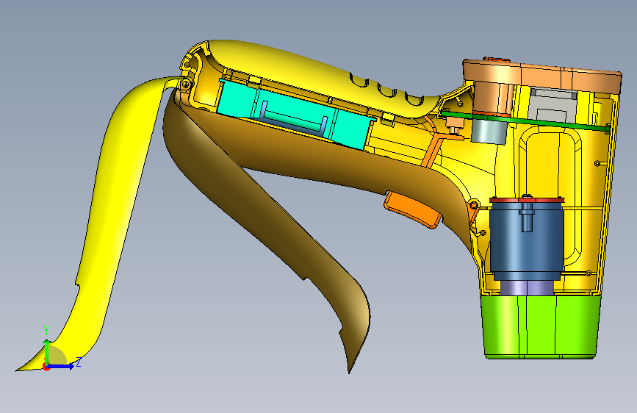
Task: Select the lime green base cap
Action: 540,326
